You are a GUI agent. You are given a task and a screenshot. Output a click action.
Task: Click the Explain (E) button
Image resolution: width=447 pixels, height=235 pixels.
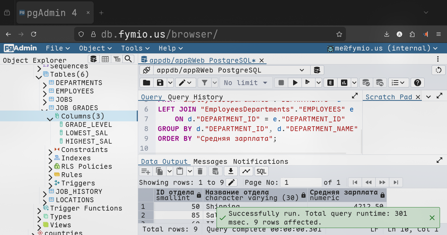330,83
